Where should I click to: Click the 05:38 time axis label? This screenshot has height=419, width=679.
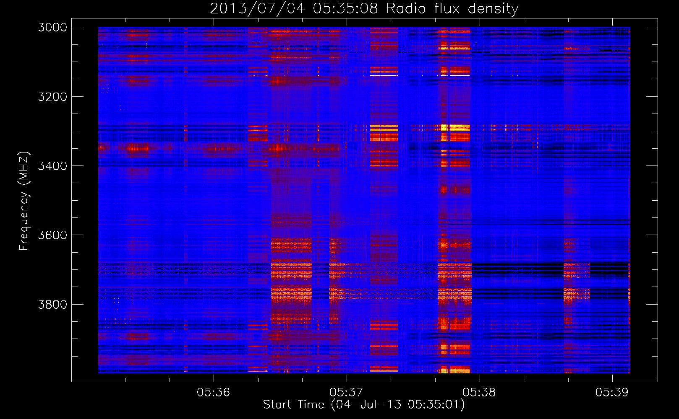click(479, 393)
